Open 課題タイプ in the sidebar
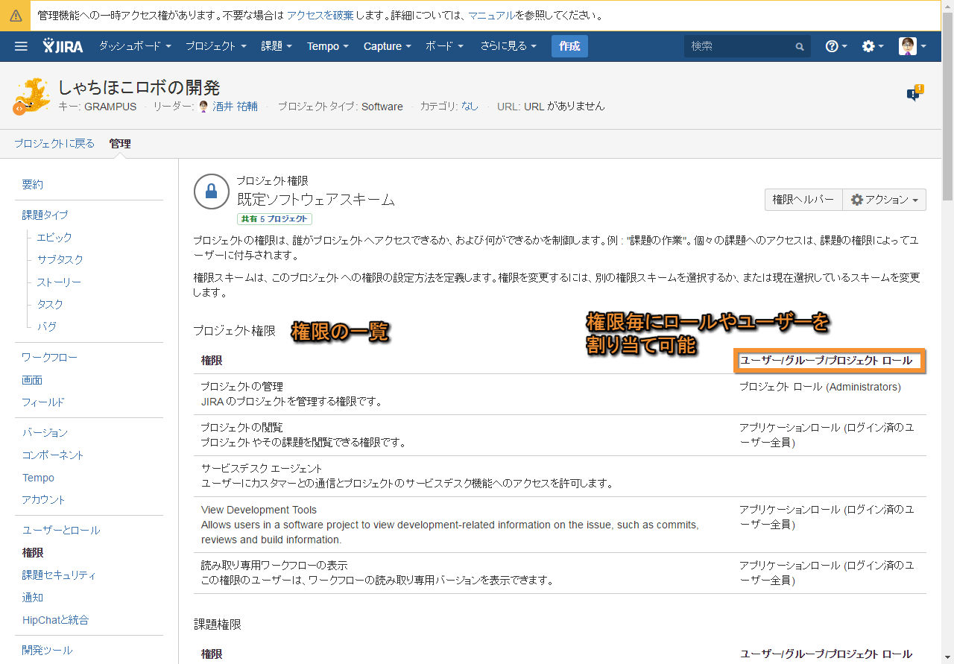Viewport: 954px width, 664px height. click(x=45, y=215)
